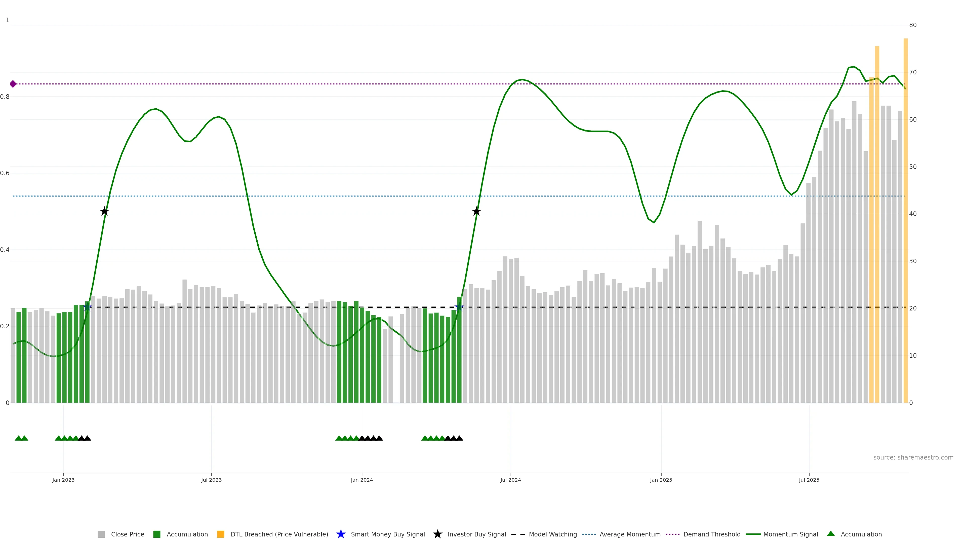Click the Jul 2025 axis label

(x=809, y=480)
